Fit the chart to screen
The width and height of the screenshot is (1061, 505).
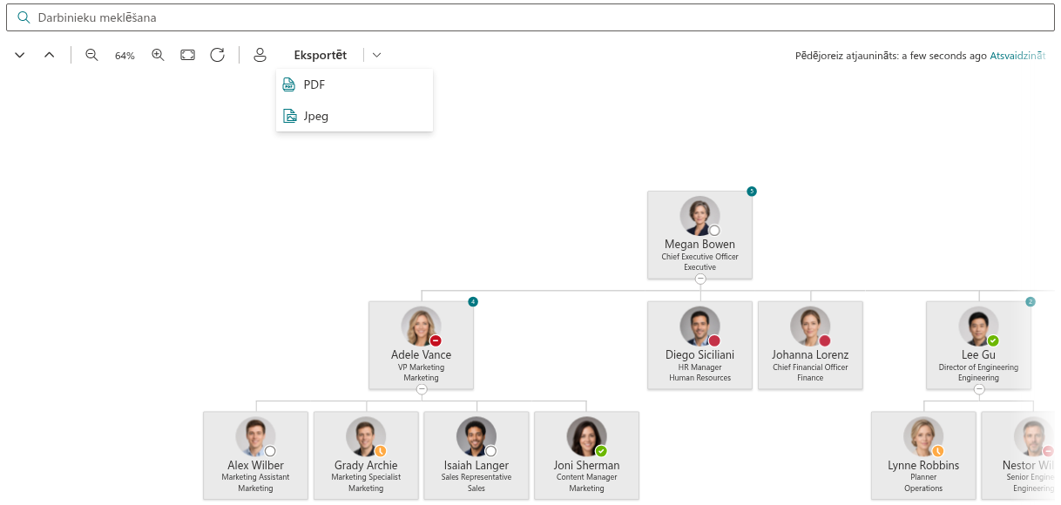click(187, 55)
